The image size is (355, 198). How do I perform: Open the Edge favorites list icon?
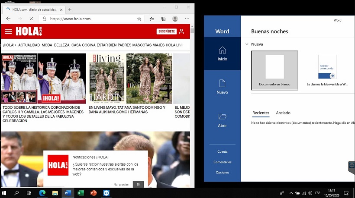point(152,19)
